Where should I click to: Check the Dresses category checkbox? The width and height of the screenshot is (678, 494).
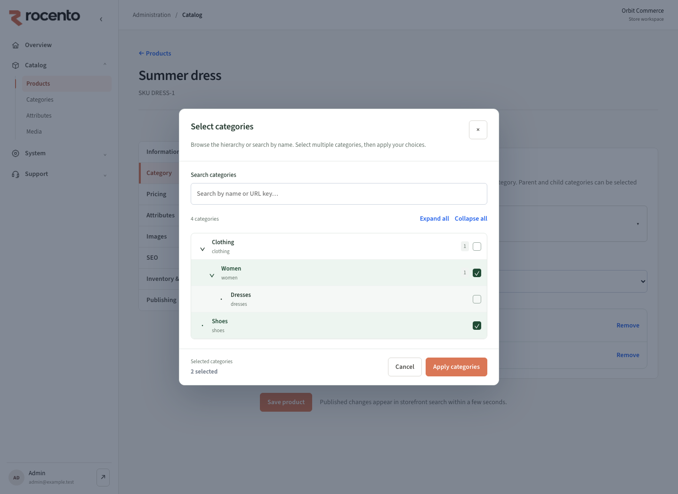[x=477, y=299]
